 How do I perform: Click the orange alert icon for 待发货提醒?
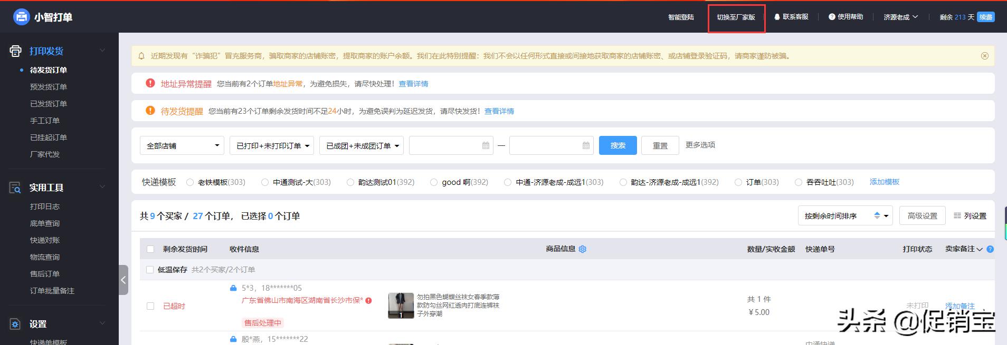click(150, 111)
